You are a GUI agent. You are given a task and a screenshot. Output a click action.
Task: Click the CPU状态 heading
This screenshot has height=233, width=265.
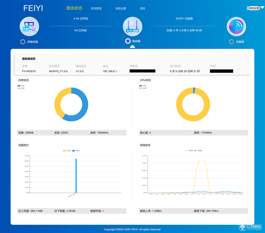pyautogui.click(x=145, y=80)
